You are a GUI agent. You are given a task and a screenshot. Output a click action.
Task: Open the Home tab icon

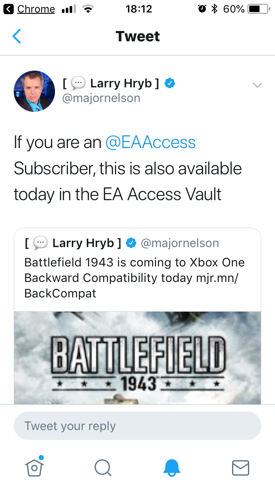35,467
